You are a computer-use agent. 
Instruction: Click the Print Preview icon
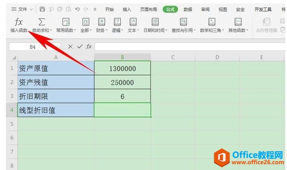69,9
